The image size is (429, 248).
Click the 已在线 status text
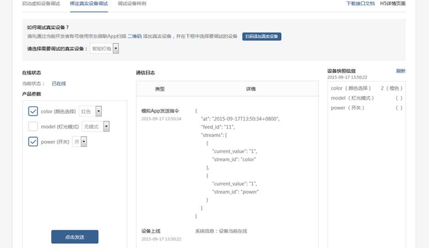tap(59, 84)
